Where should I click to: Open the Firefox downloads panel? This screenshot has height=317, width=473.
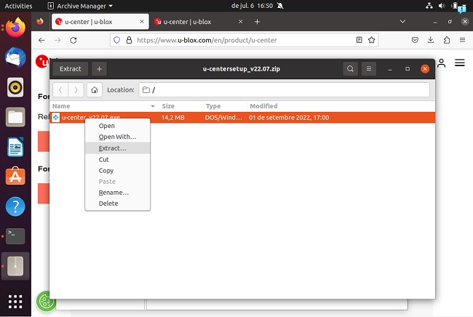[x=431, y=41]
